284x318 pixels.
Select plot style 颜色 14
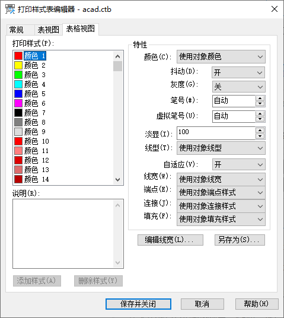coord(37,179)
